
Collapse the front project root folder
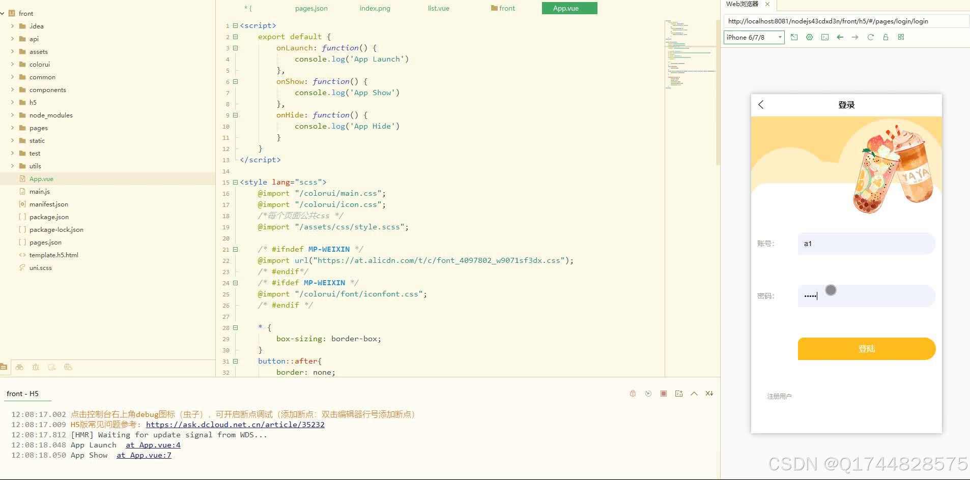click(x=3, y=13)
